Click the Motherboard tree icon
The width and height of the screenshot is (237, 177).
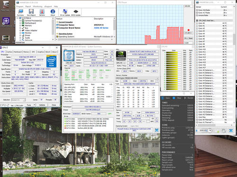pyautogui.click(x=23, y=23)
